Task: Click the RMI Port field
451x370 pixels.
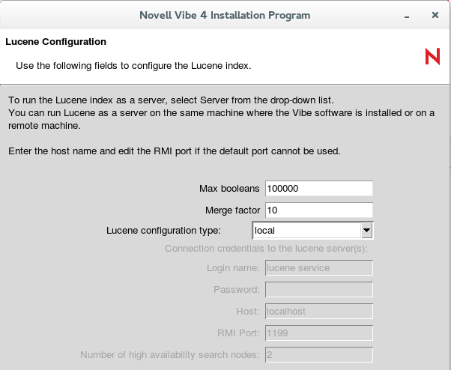Action: pyautogui.click(x=318, y=333)
